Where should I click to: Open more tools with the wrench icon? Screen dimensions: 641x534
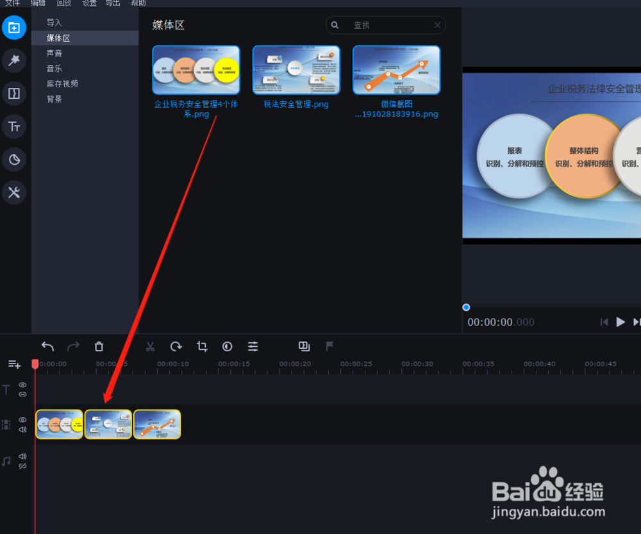point(14,192)
